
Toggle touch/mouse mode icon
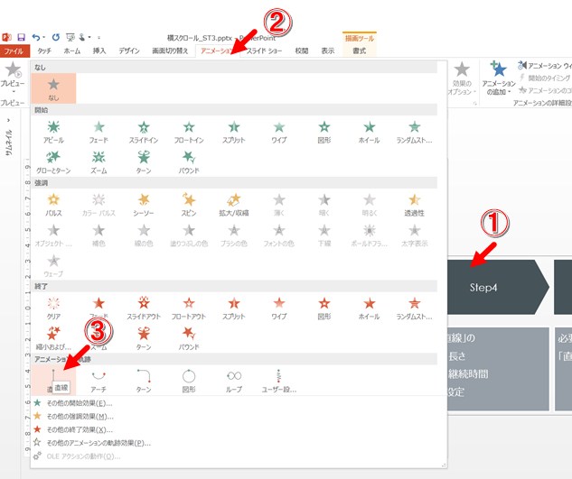[82, 37]
